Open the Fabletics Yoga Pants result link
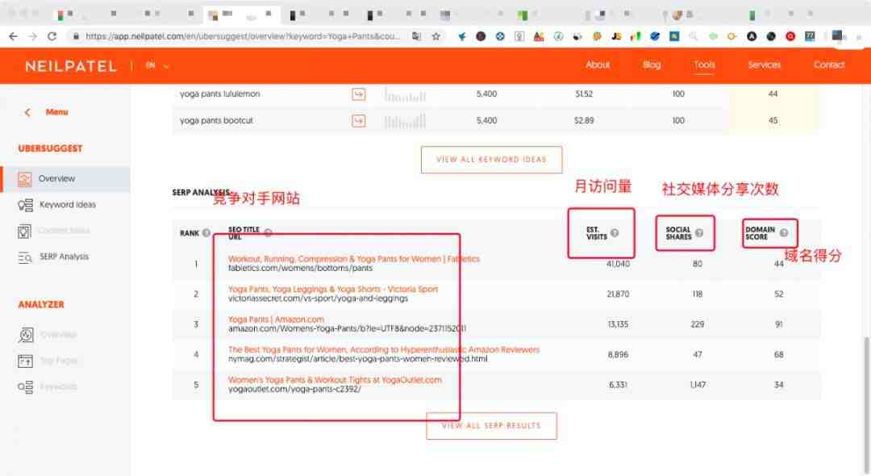 tap(354, 259)
